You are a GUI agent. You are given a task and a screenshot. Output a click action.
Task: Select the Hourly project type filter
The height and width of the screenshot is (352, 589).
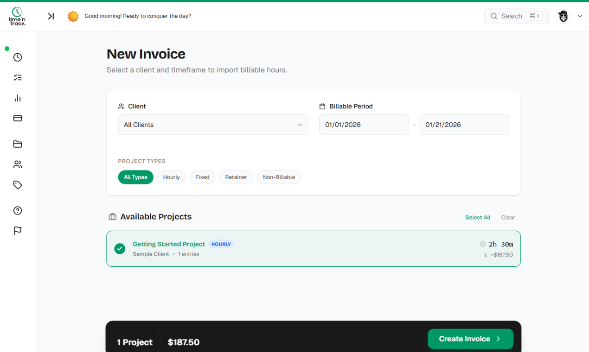pyautogui.click(x=171, y=177)
